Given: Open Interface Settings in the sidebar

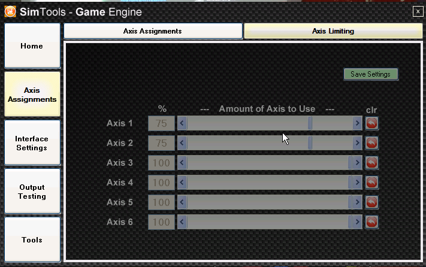Looking at the screenshot, I should pos(32,142).
